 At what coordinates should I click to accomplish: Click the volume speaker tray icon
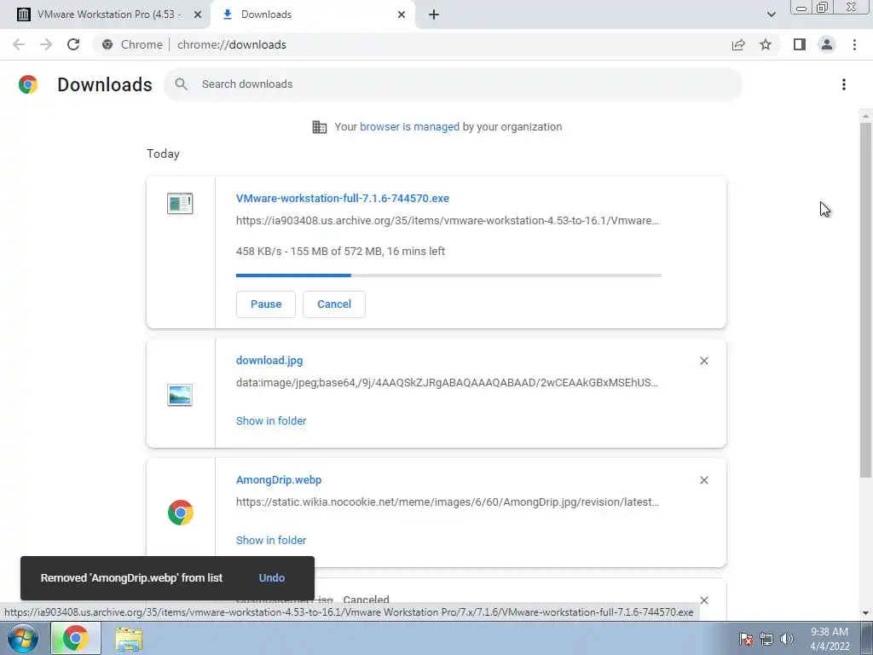coord(787,639)
